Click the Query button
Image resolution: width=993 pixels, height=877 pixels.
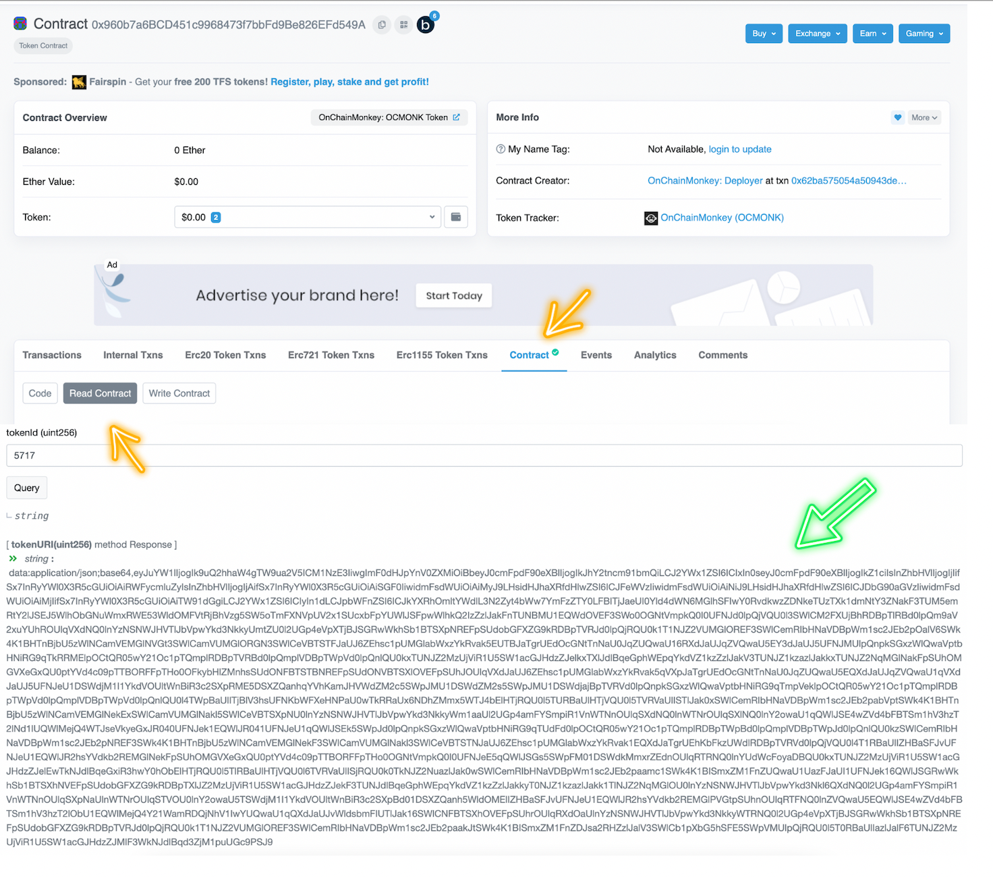27,488
